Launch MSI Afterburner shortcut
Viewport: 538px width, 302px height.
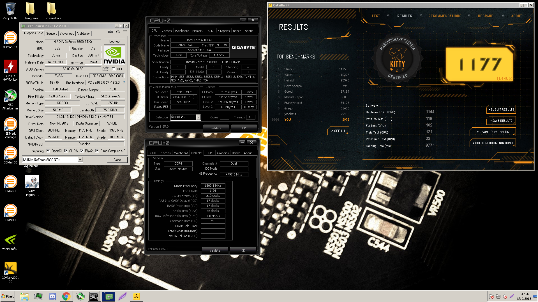(x=10, y=99)
